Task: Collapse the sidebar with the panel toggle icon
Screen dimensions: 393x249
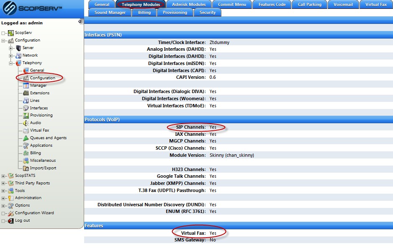Action: click(81, 21)
